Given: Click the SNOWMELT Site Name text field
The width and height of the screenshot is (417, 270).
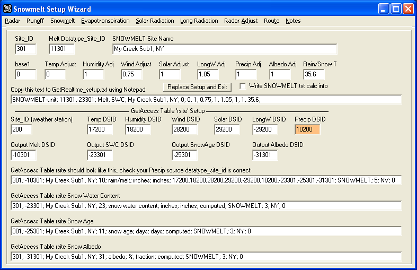Looking at the screenshot, I should click(x=225, y=49).
